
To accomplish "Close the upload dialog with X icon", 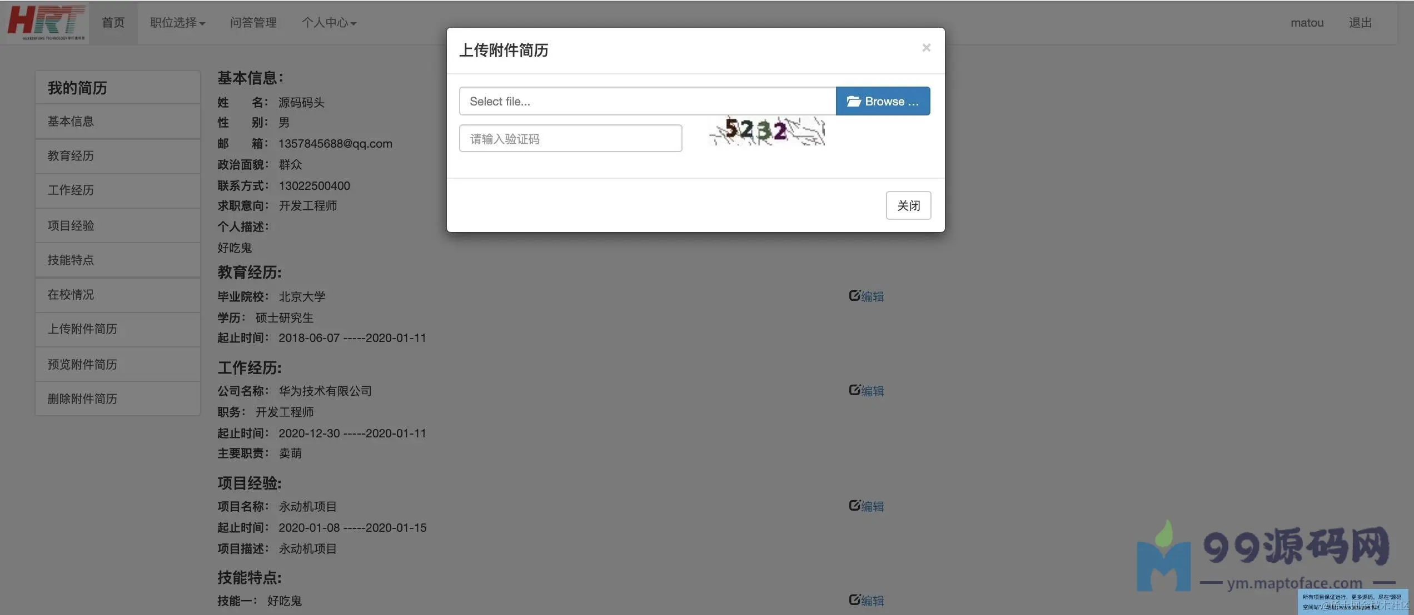I will click(925, 48).
